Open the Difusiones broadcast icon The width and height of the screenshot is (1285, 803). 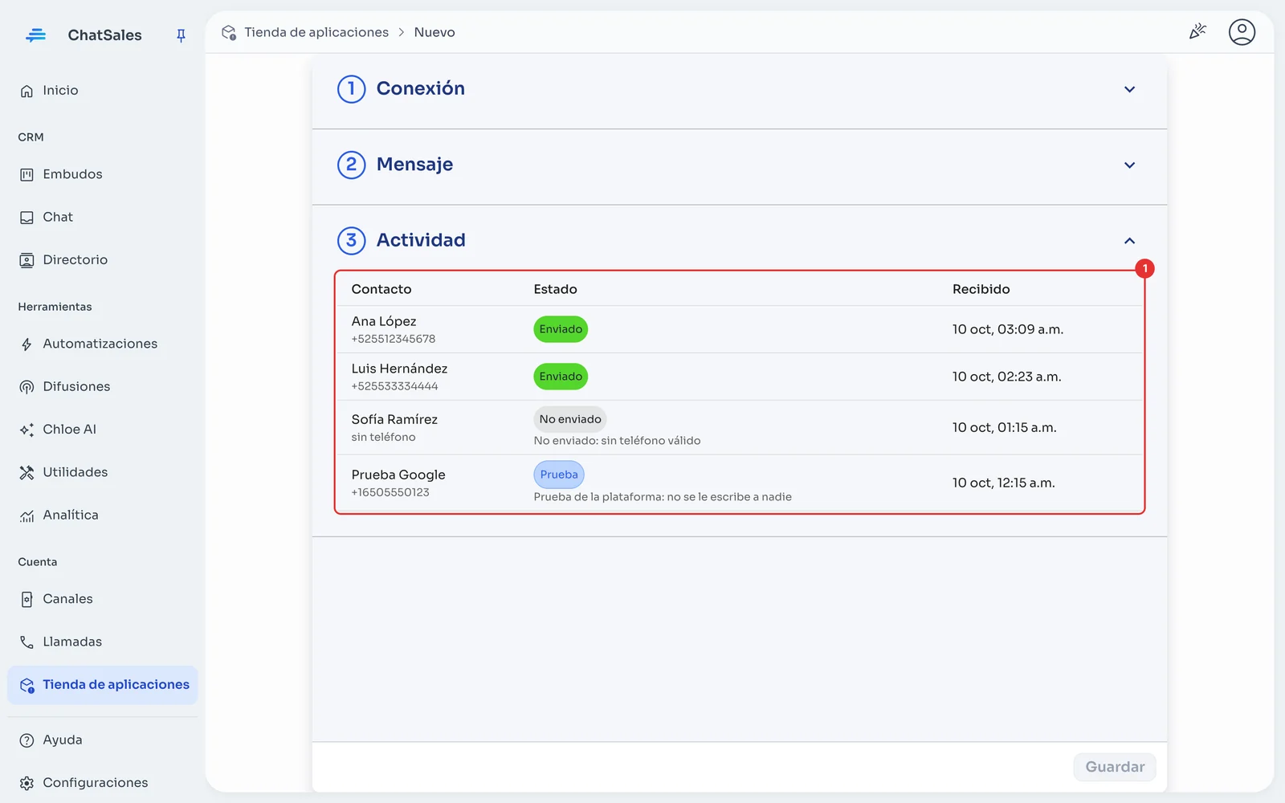click(x=27, y=387)
